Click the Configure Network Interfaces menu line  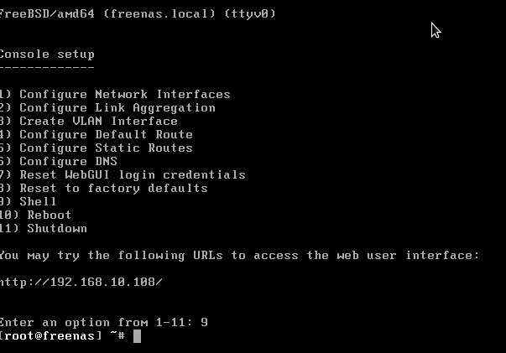(x=115, y=94)
